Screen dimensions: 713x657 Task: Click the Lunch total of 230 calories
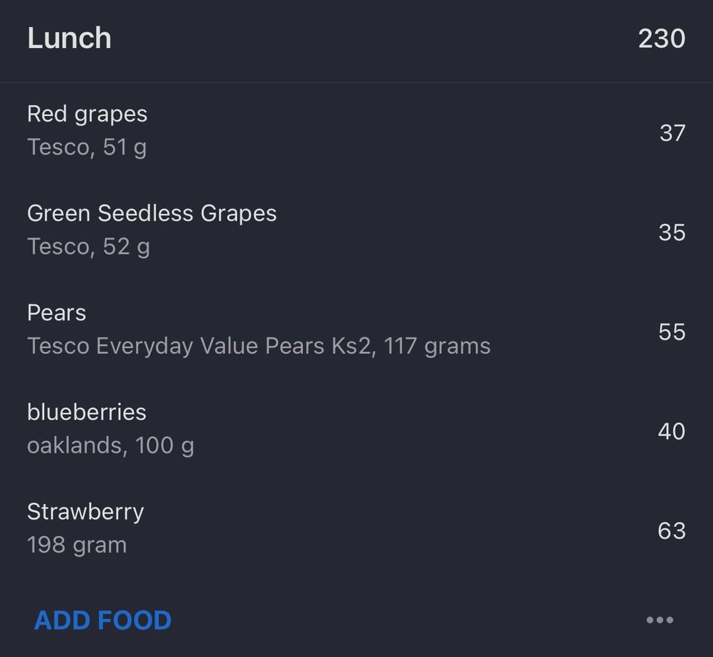pos(662,38)
